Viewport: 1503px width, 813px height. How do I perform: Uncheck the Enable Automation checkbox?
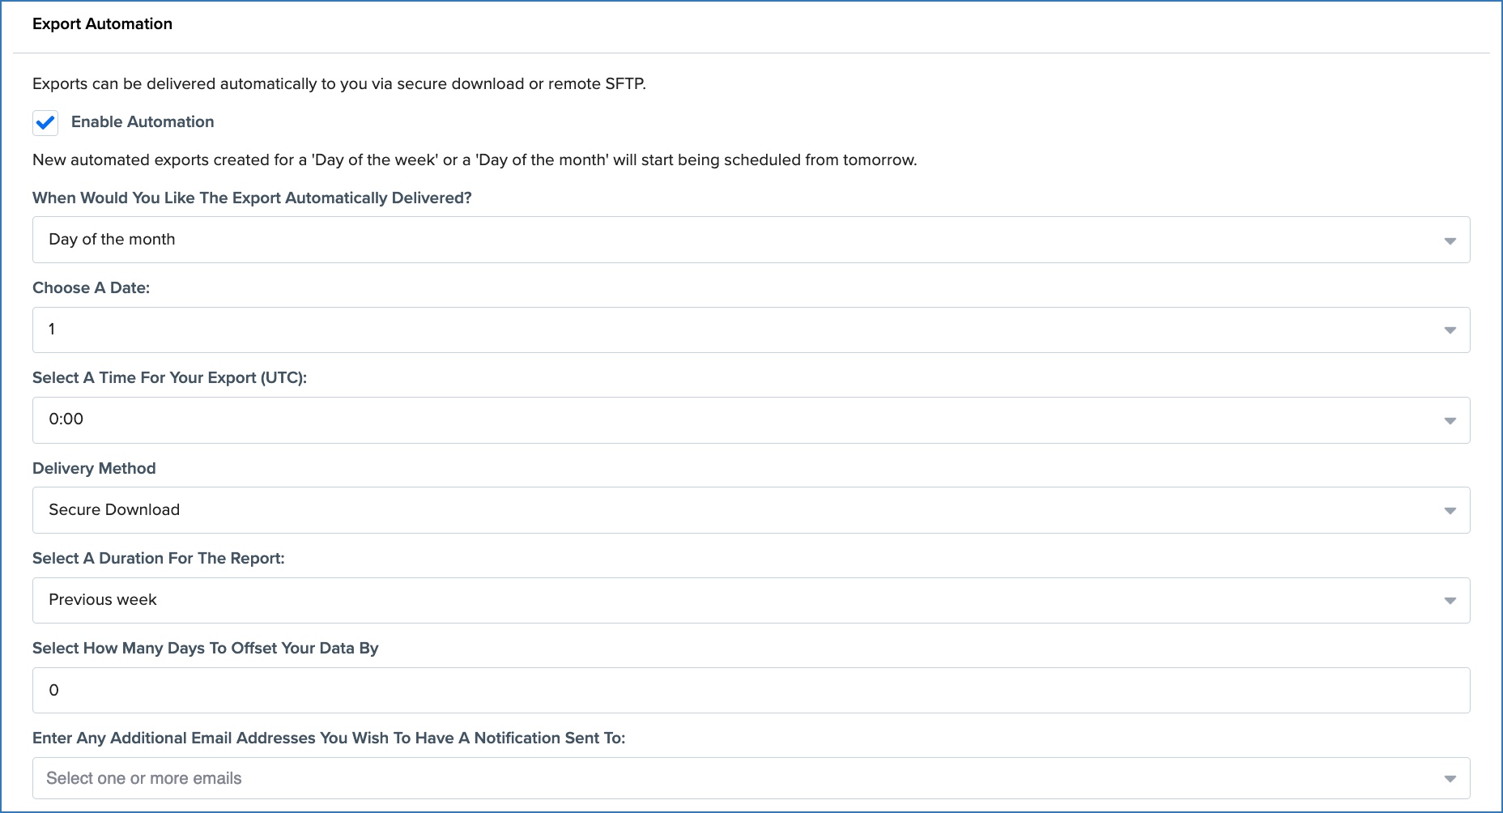click(45, 122)
